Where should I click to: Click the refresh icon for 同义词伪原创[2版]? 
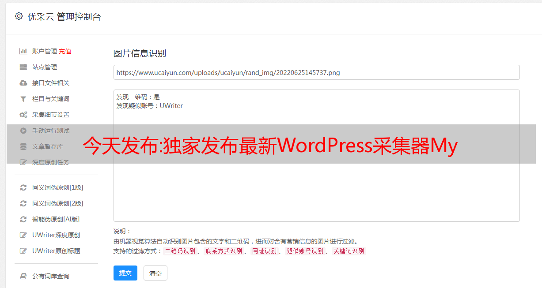point(23,203)
